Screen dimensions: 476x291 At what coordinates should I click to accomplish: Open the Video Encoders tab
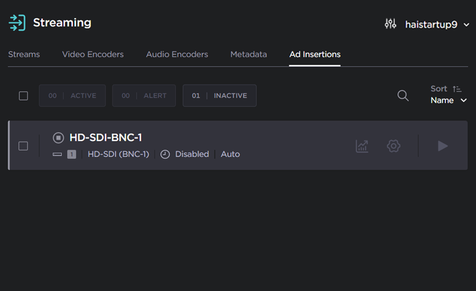point(93,54)
